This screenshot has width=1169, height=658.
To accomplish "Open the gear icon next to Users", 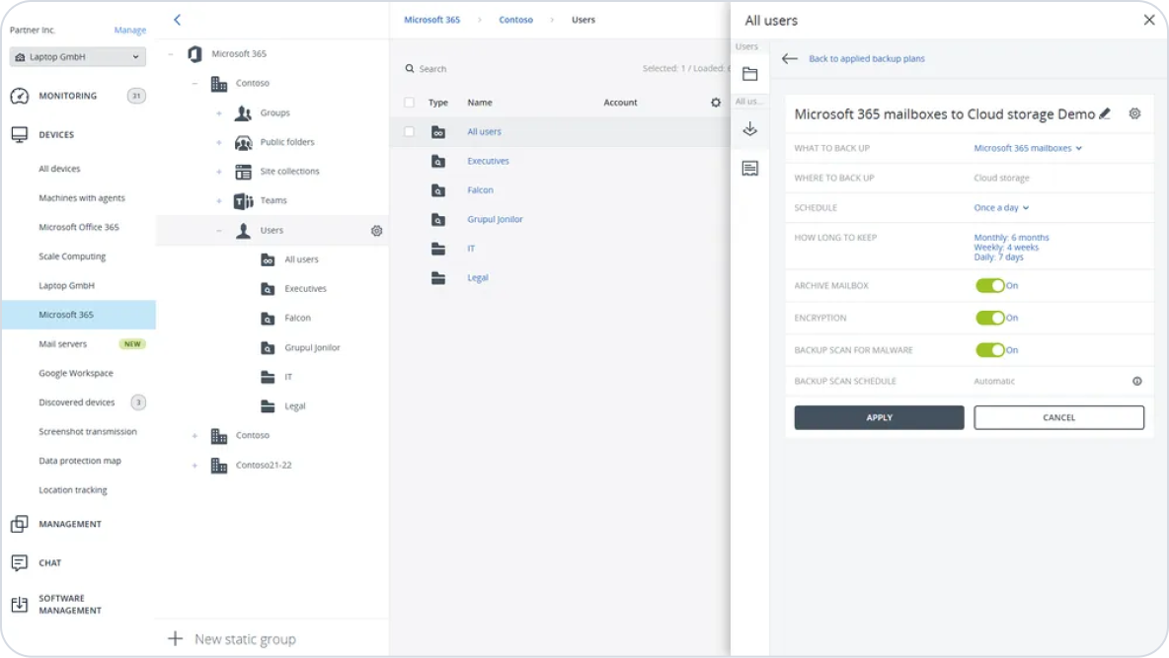I will [376, 230].
